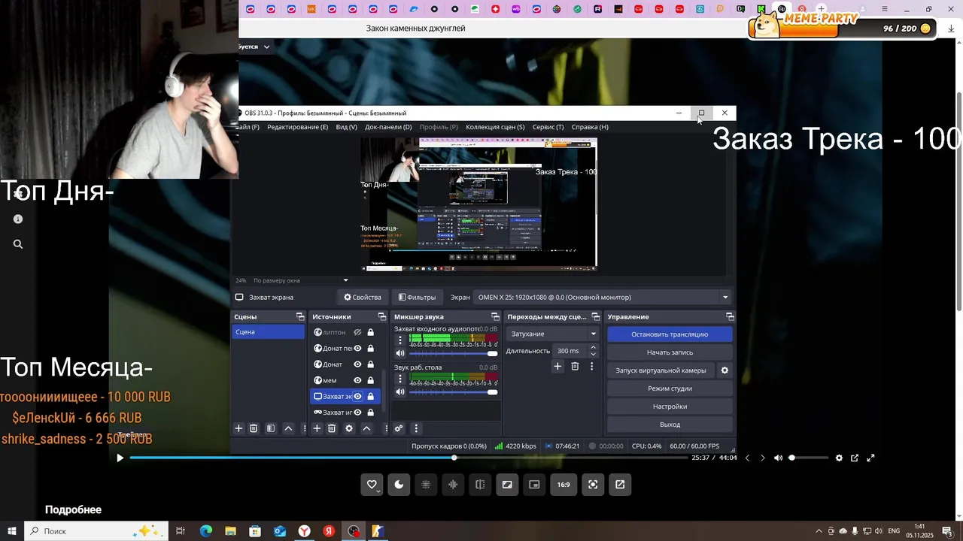Open transition options three-dot menu
Screen dimensions: 963x541
point(592,366)
